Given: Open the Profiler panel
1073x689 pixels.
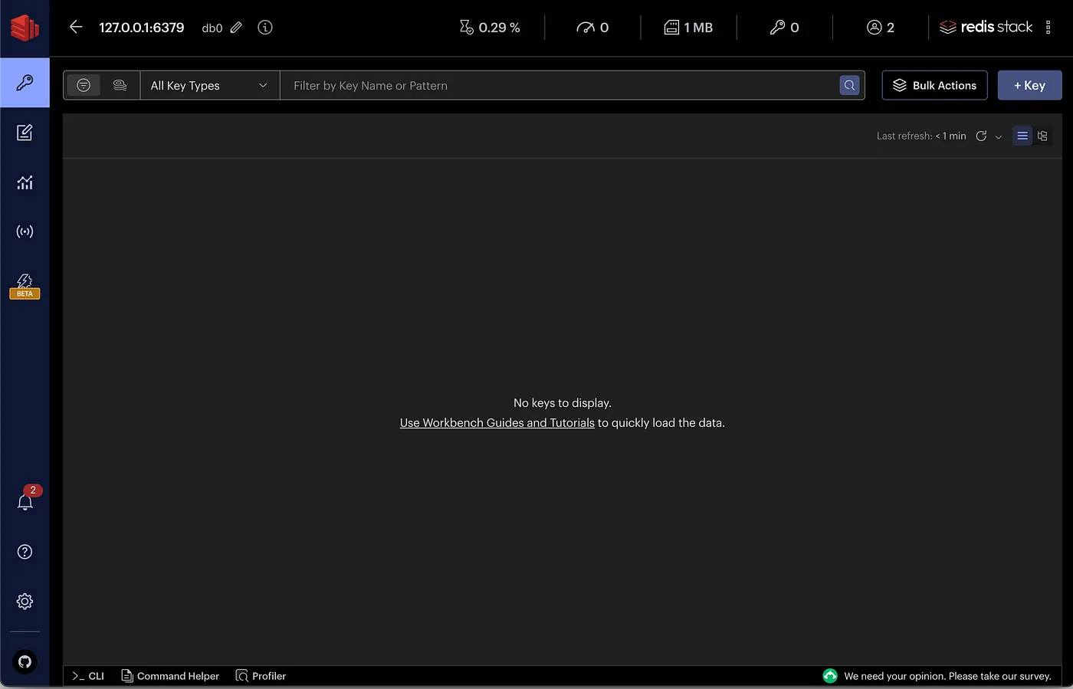Looking at the screenshot, I should (x=261, y=676).
